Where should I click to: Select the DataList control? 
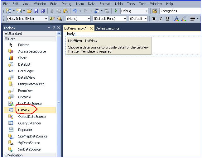point(30,64)
